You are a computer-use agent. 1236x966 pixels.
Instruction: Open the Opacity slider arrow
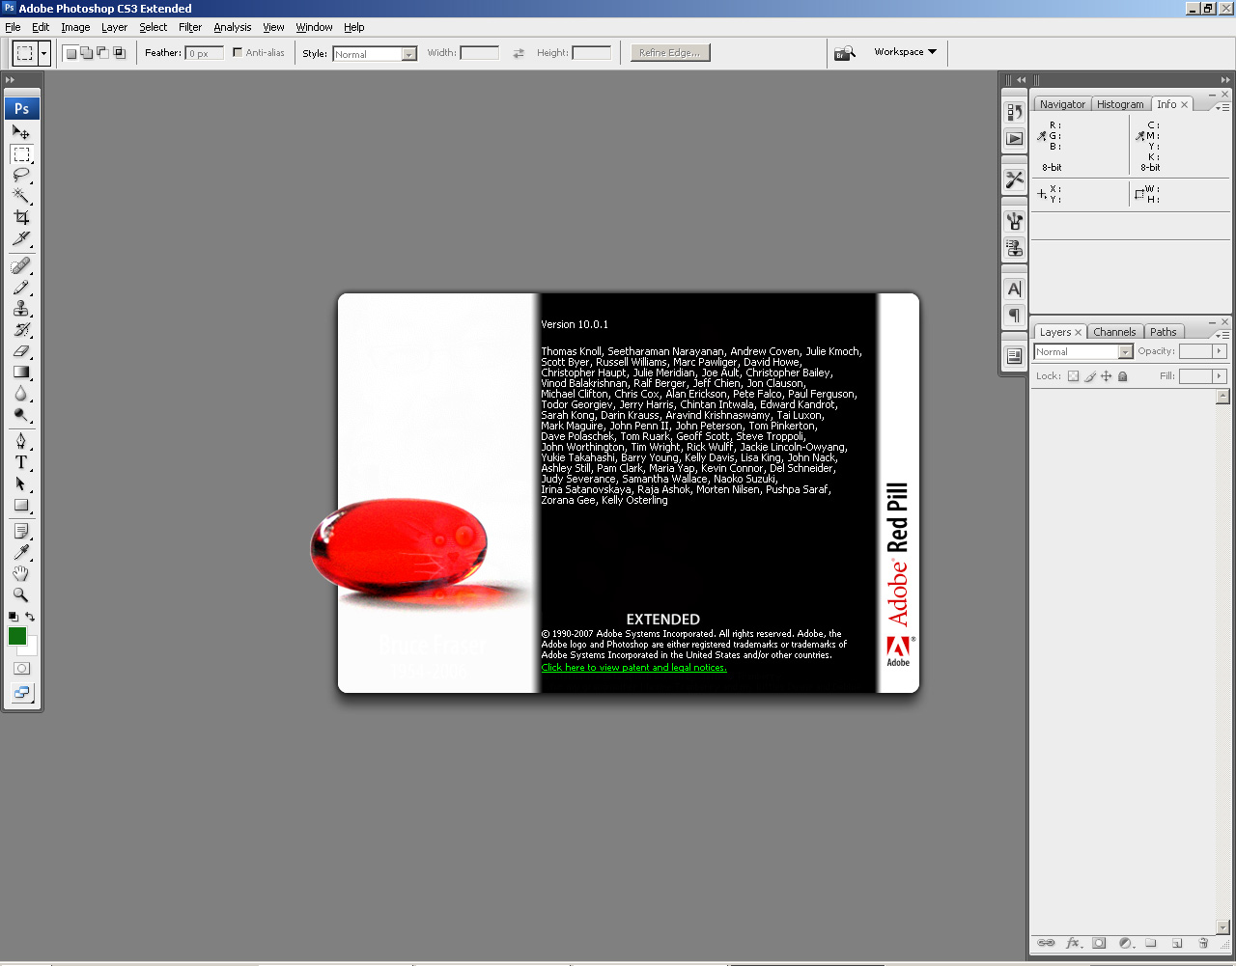1220,351
